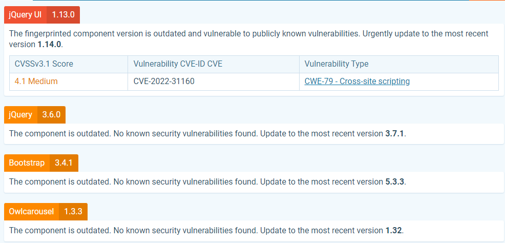This screenshot has width=505, height=243.
Task: Click the bold latest version 1.32
Action: coord(393,230)
